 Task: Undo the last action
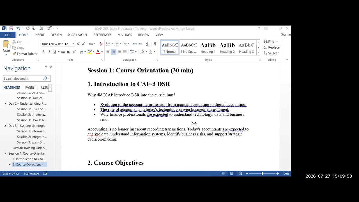click(x=18, y=28)
